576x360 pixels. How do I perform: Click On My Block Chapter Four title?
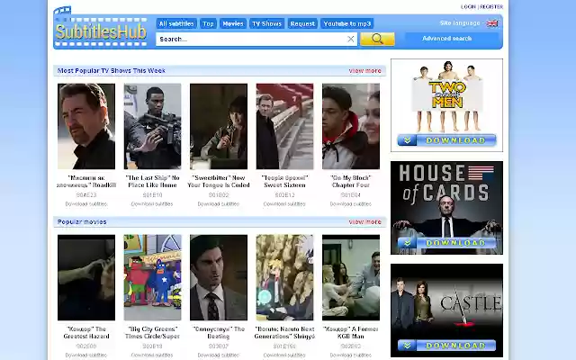pyautogui.click(x=351, y=182)
